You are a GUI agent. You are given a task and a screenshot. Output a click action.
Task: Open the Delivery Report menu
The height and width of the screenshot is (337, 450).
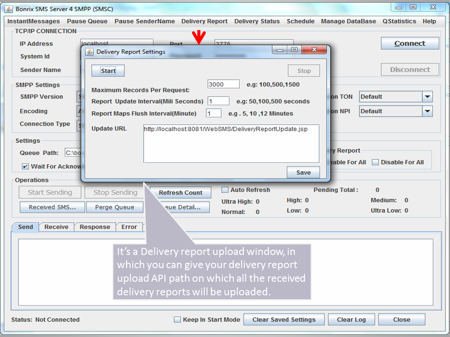204,21
